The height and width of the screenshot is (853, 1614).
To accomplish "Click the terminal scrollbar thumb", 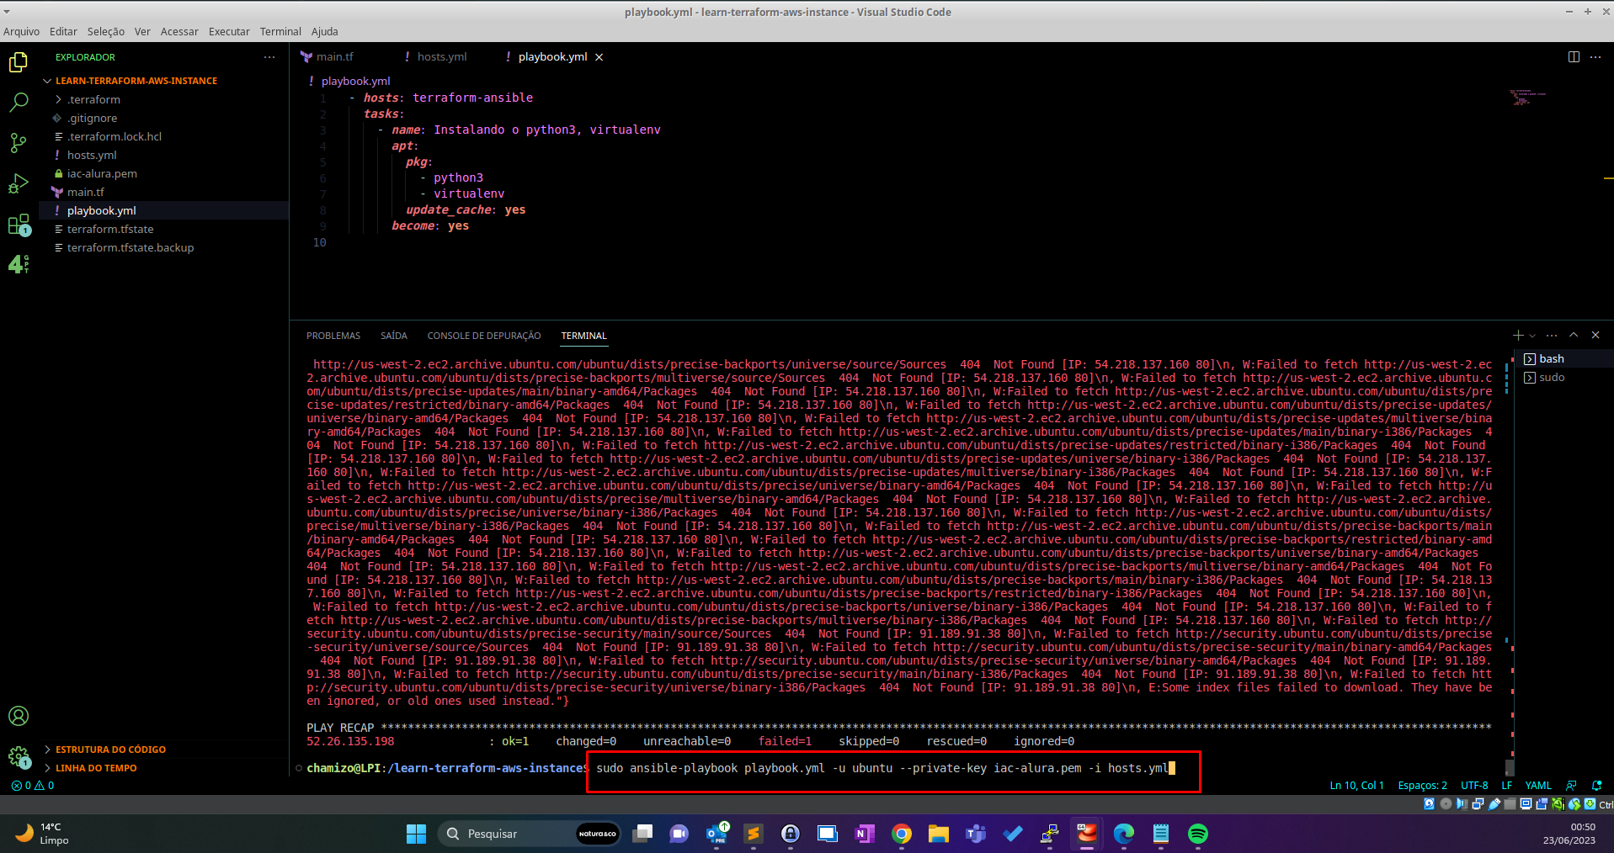I will [x=1510, y=767].
